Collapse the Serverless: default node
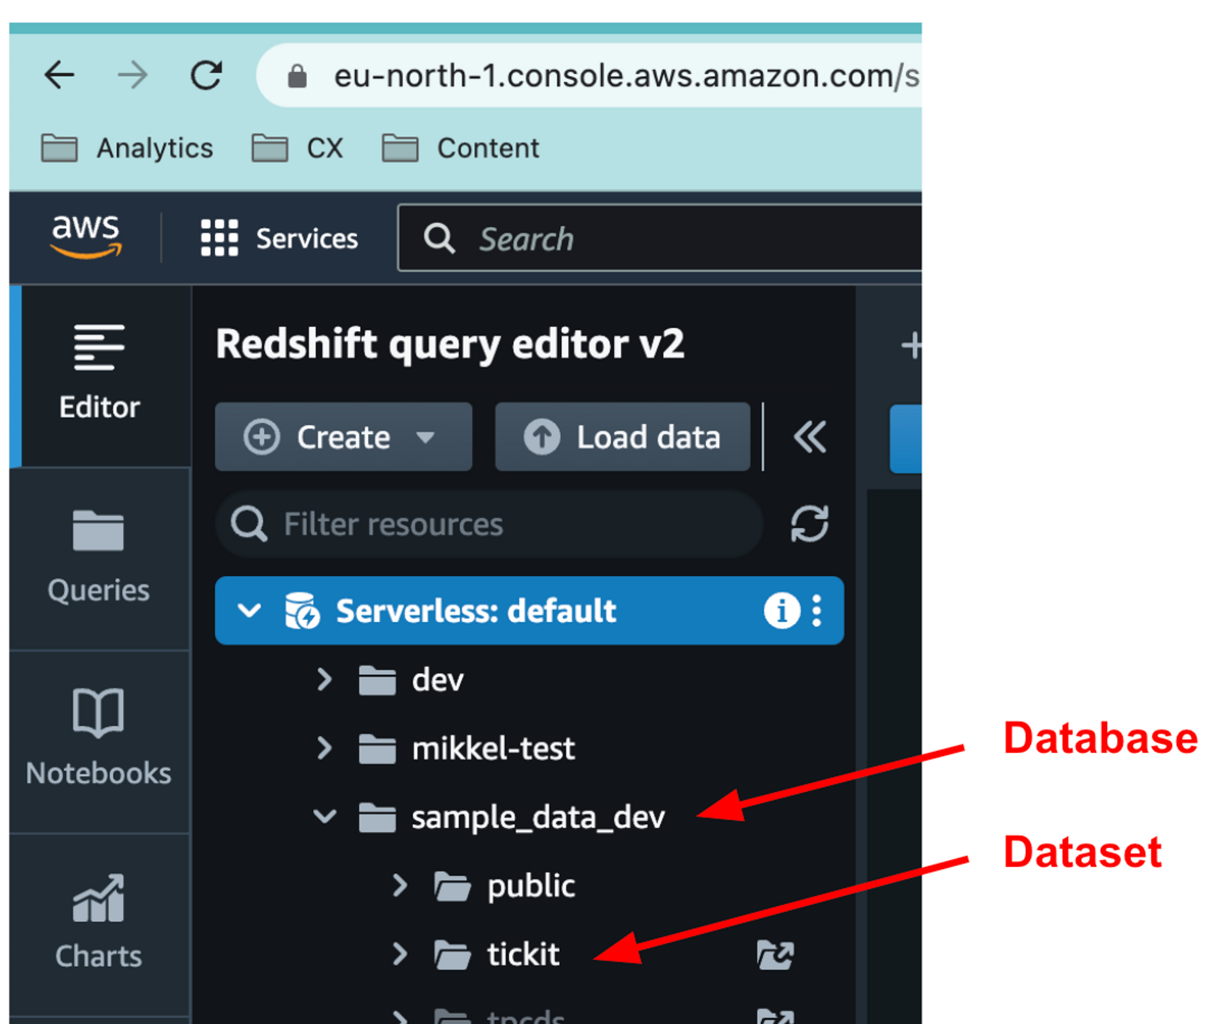1230x1024 pixels. (249, 610)
